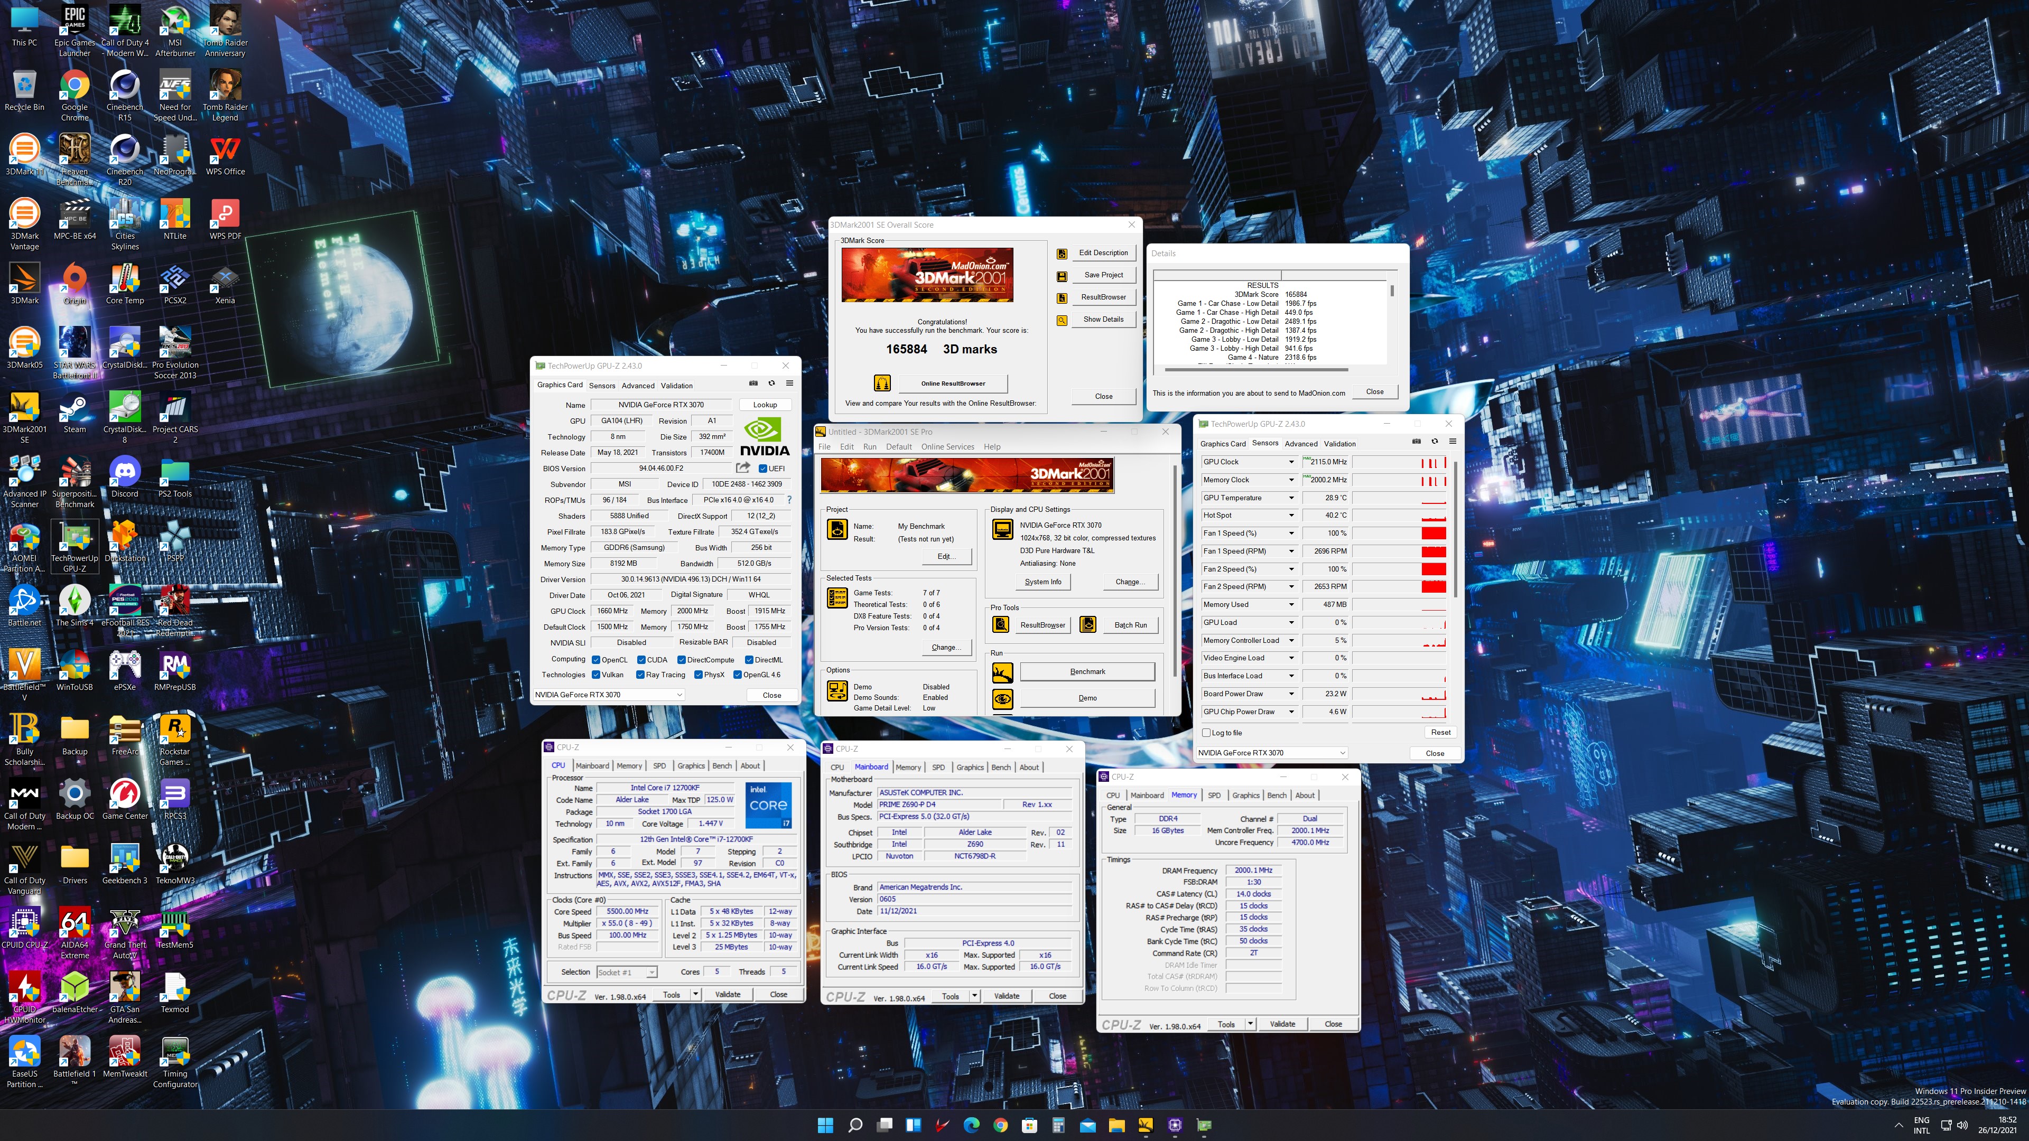The width and height of the screenshot is (2029, 1141).
Task: Open MSI Afterburner desktop icon
Action: coord(175,32)
